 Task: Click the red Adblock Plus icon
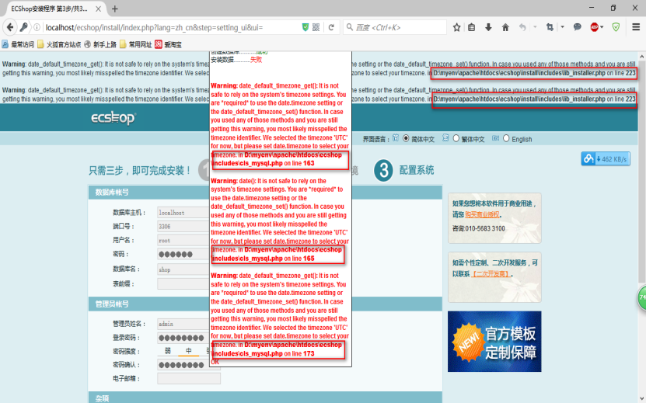click(594, 27)
